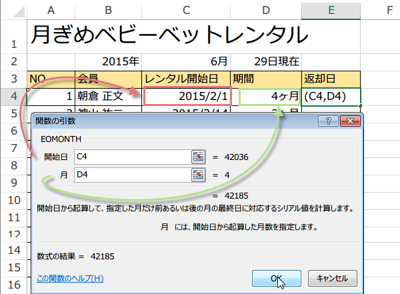
Task: Click the range selector icon for 月 field
Action: [x=199, y=175]
